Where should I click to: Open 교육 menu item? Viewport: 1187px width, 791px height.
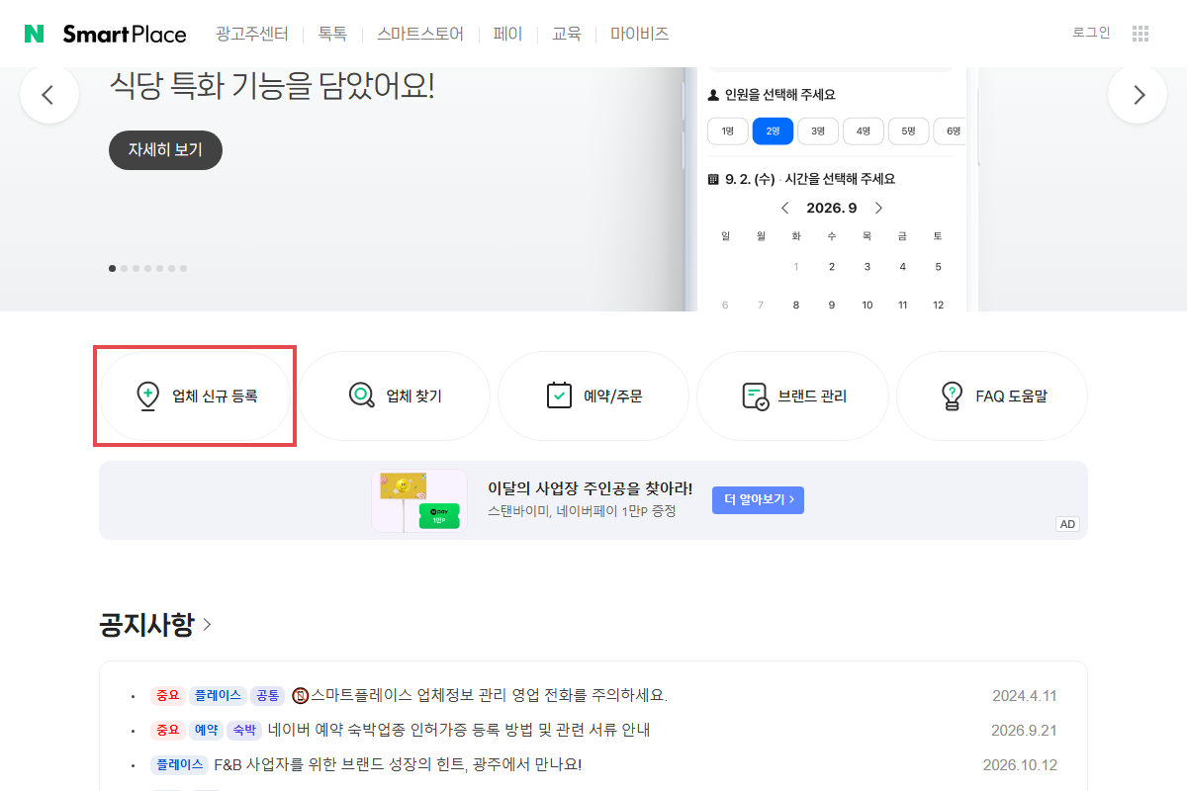pyautogui.click(x=567, y=34)
